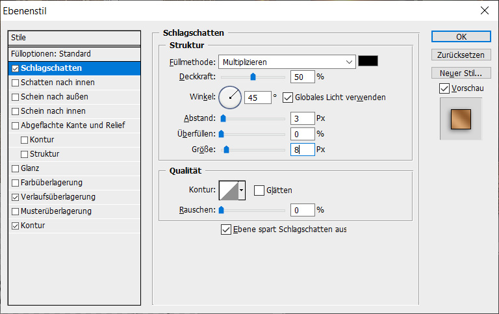
Task: Open the black shadow color swatch
Action: (x=368, y=62)
